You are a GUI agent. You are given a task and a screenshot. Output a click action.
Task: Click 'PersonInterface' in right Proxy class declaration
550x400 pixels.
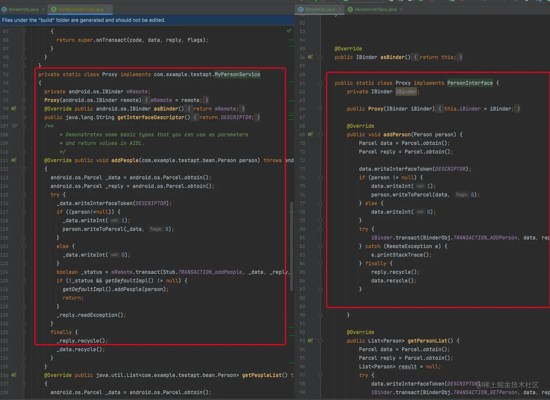click(x=470, y=83)
